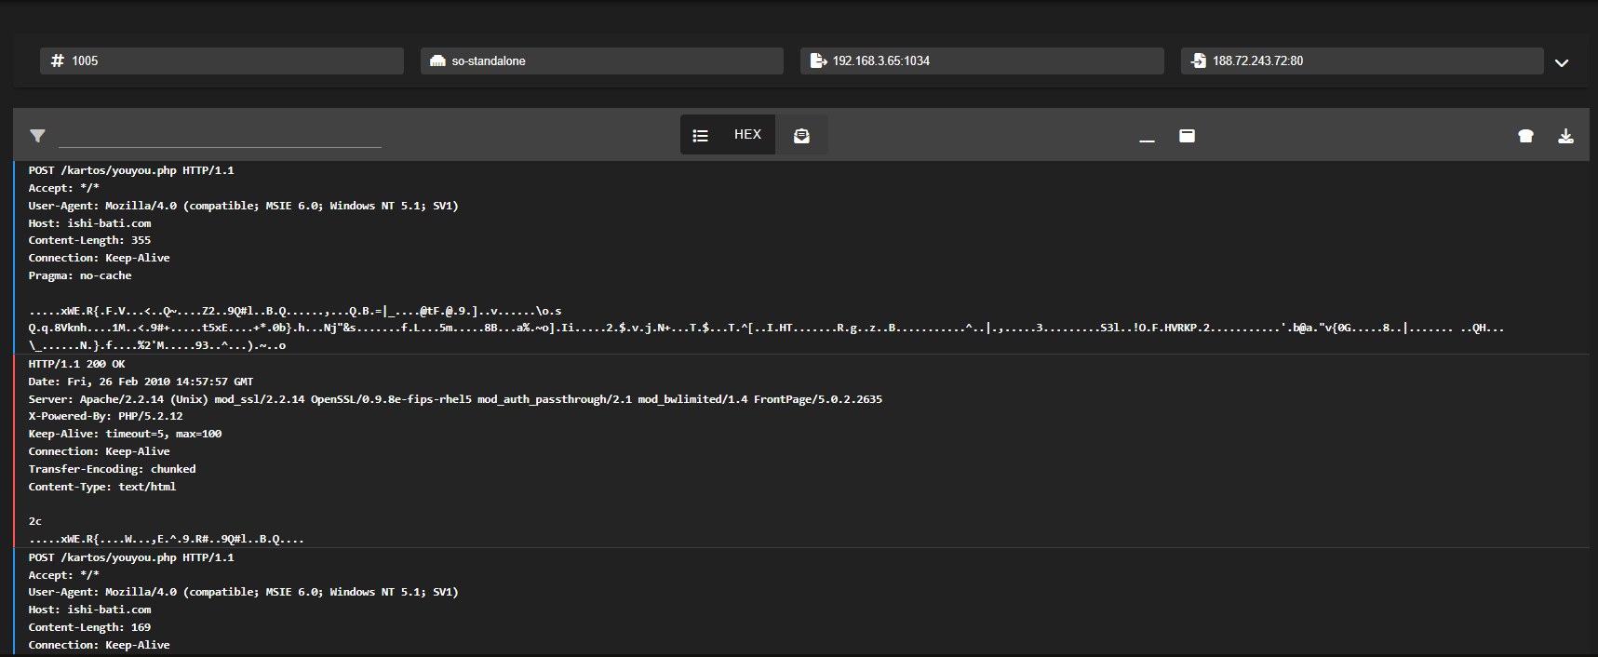The image size is (1598, 657).
Task: Download the PCAP file
Action: pos(1565,136)
